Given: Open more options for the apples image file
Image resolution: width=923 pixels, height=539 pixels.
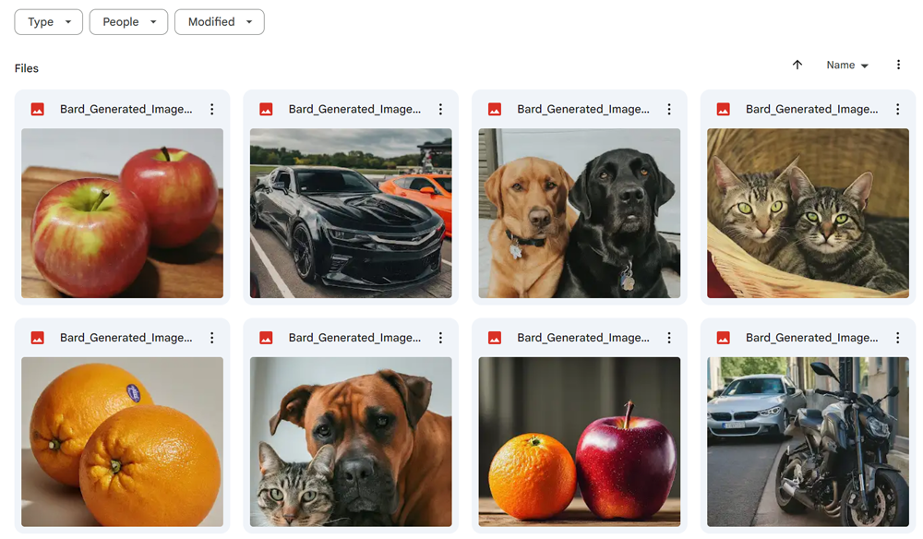Looking at the screenshot, I should (212, 109).
